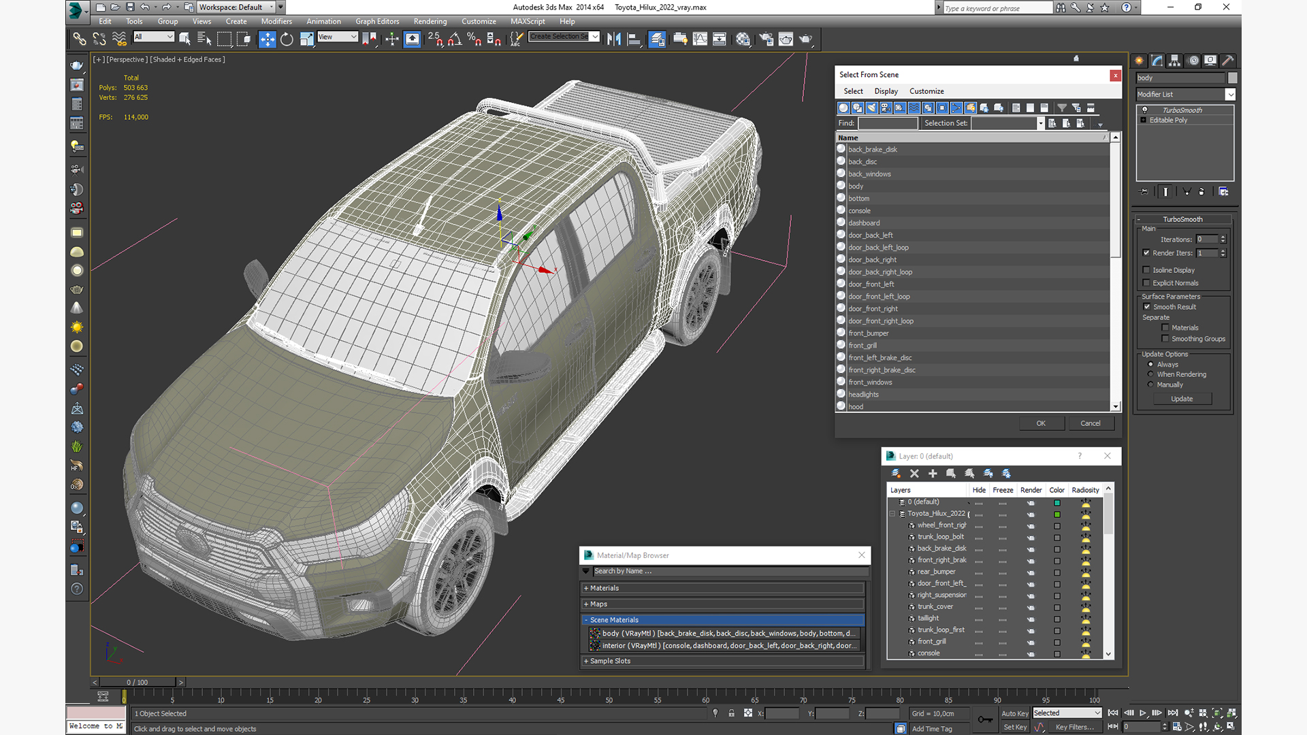
Task: Open the Rendering menu
Action: pos(430,21)
